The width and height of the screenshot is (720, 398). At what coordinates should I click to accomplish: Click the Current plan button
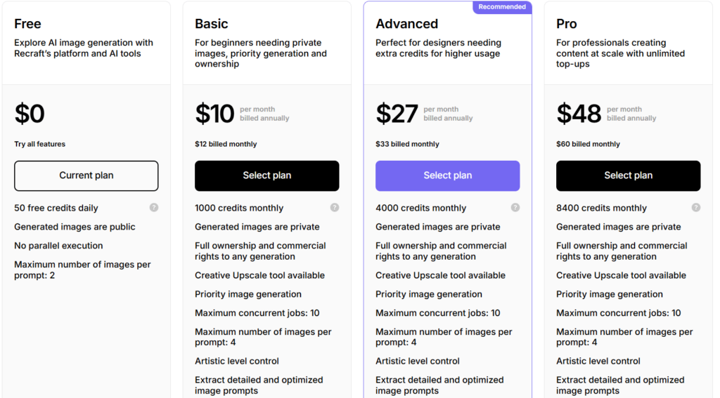coord(86,175)
